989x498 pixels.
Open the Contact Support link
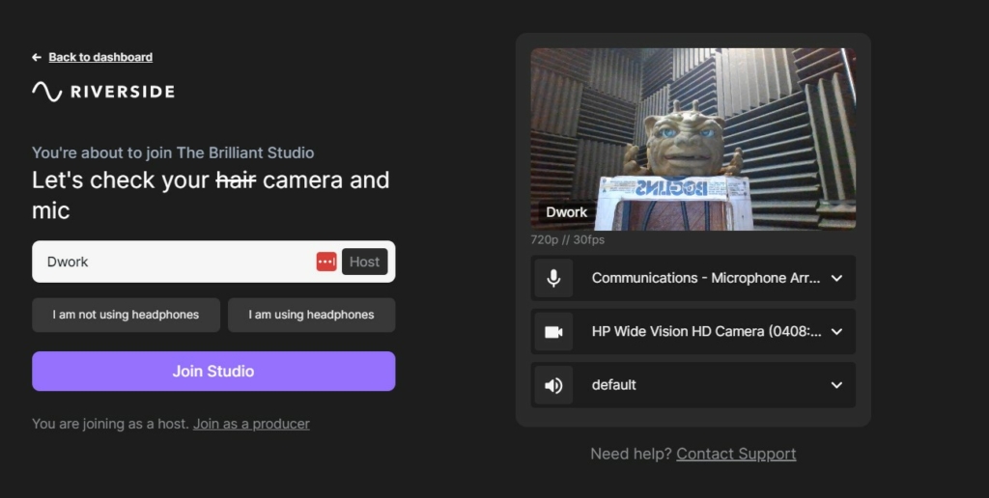click(736, 454)
